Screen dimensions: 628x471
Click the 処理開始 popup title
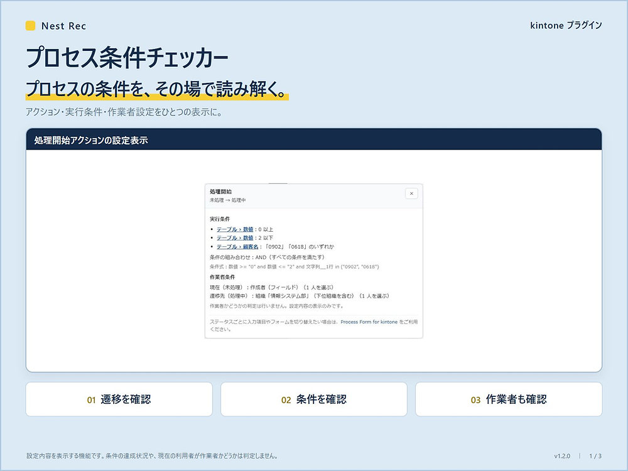220,192
